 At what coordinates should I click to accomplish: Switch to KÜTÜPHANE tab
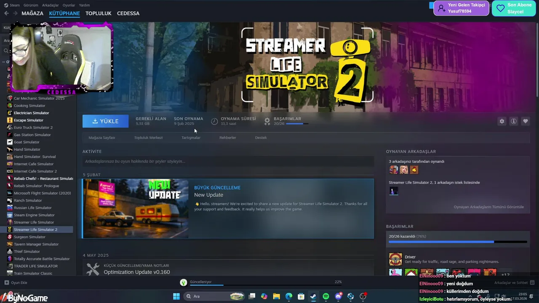(x=64, y=13)
